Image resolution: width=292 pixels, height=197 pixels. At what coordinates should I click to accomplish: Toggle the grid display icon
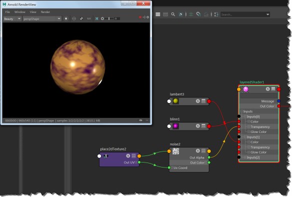click(x=191, y=14)
